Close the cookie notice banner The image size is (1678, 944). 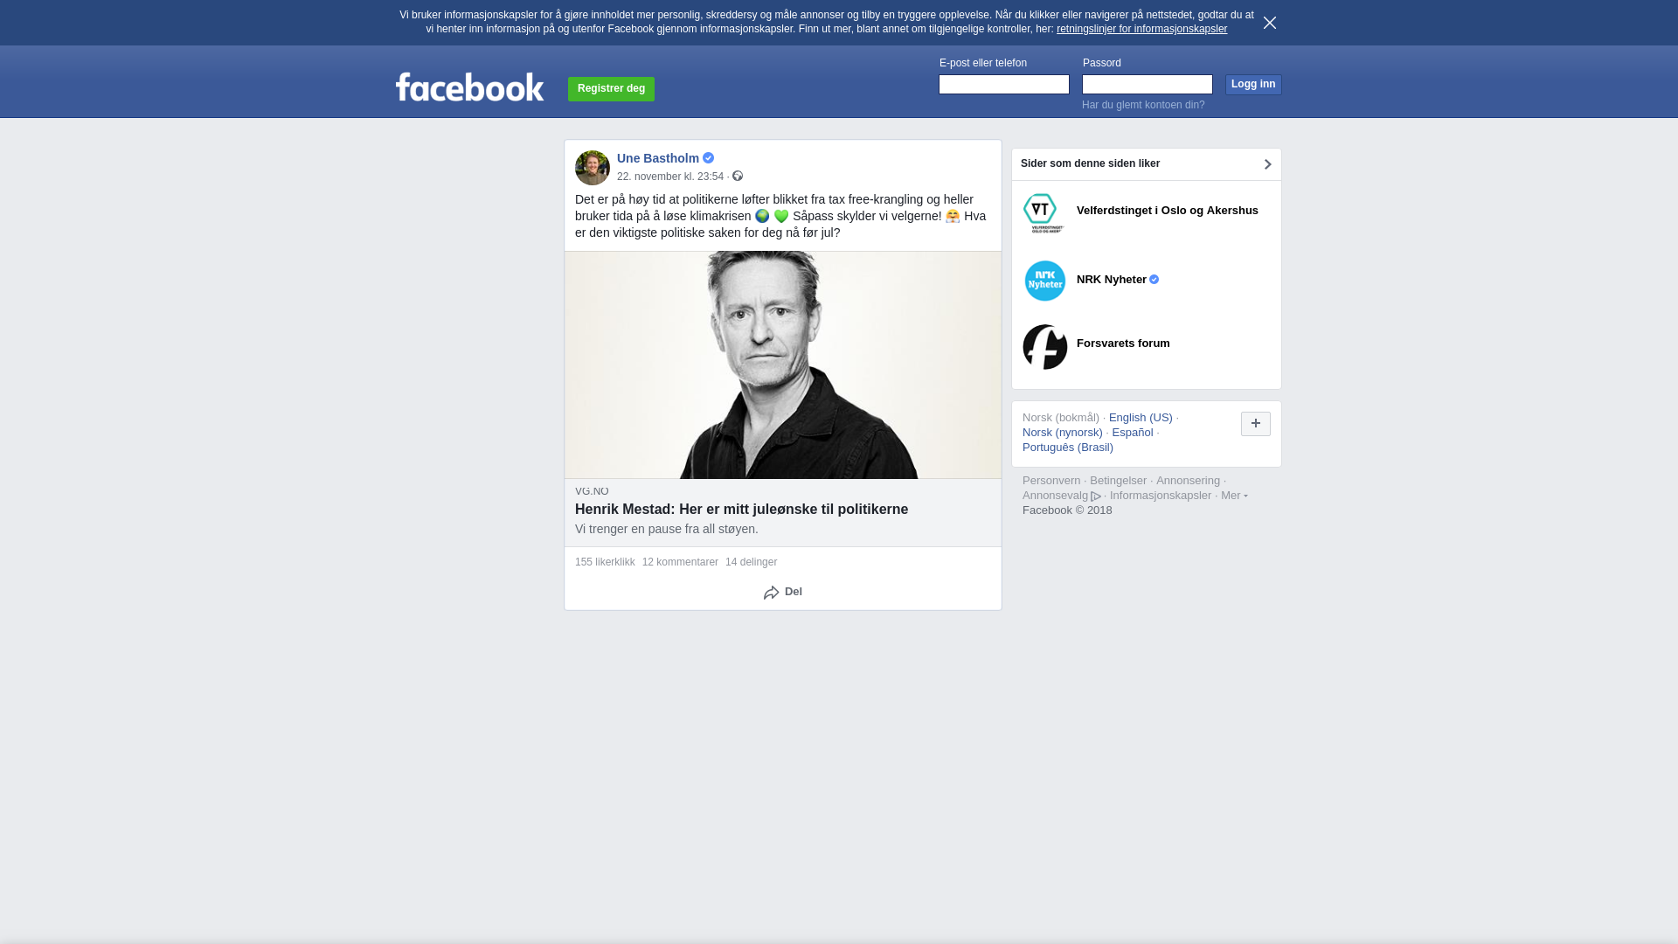[1269, 23]
